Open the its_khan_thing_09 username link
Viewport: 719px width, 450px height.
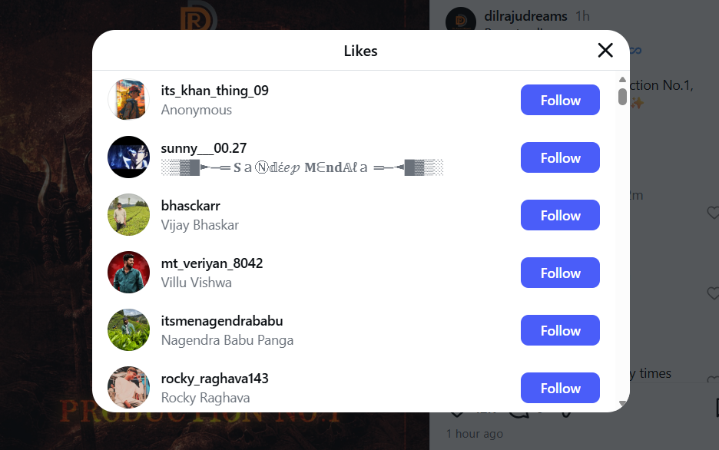point(214,91)
